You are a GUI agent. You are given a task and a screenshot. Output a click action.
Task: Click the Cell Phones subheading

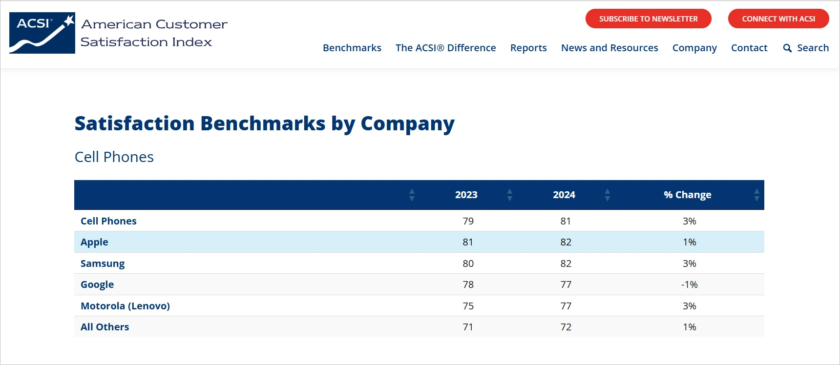coord(114,157)
